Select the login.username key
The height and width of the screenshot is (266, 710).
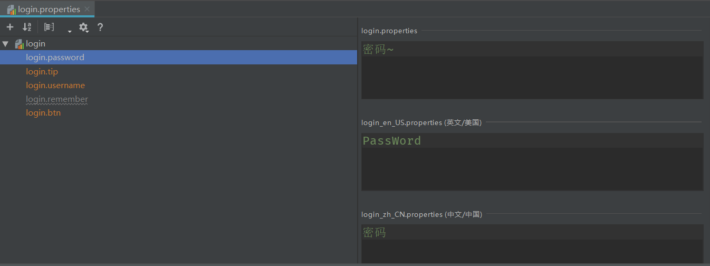point(55,85)
